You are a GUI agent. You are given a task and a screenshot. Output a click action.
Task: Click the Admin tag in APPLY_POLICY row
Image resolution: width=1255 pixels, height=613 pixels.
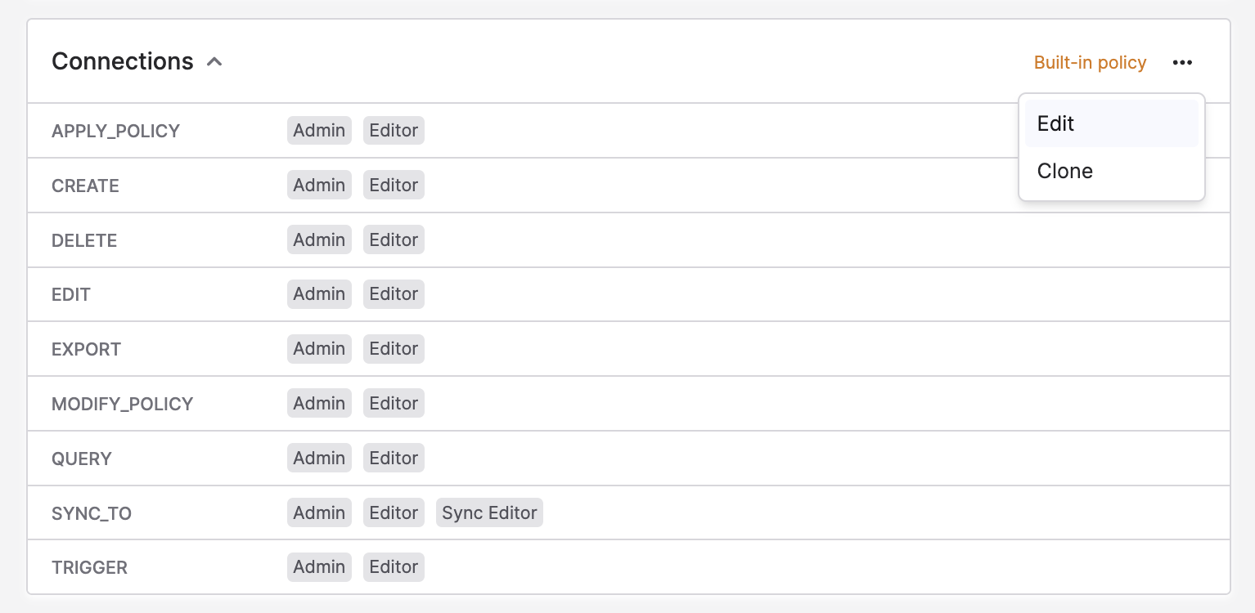pos(319,130)
